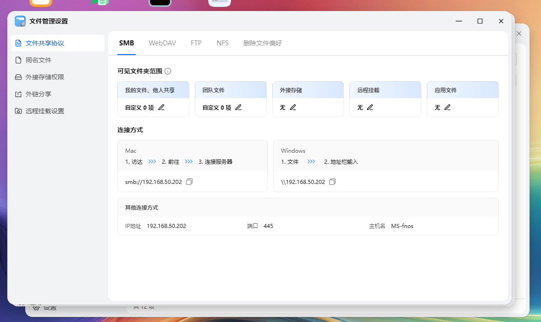The height and width of the screenshot is (322, 541).
Task: Edit the 团队文件 visible folder range
Action: pyautogui.click(x=238, y=107)
